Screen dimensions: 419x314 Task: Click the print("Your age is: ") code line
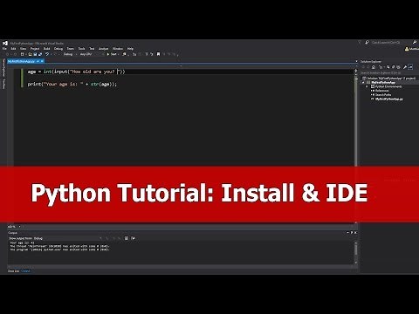coord(72,84)
